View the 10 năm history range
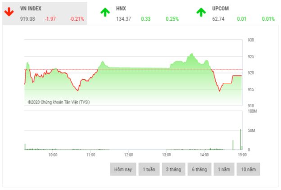The image size is (281, 190). point(248,169)
